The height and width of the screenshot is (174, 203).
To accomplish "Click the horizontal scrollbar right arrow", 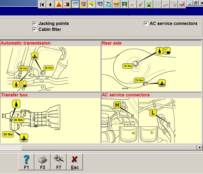I will click(x=200, y=147).
